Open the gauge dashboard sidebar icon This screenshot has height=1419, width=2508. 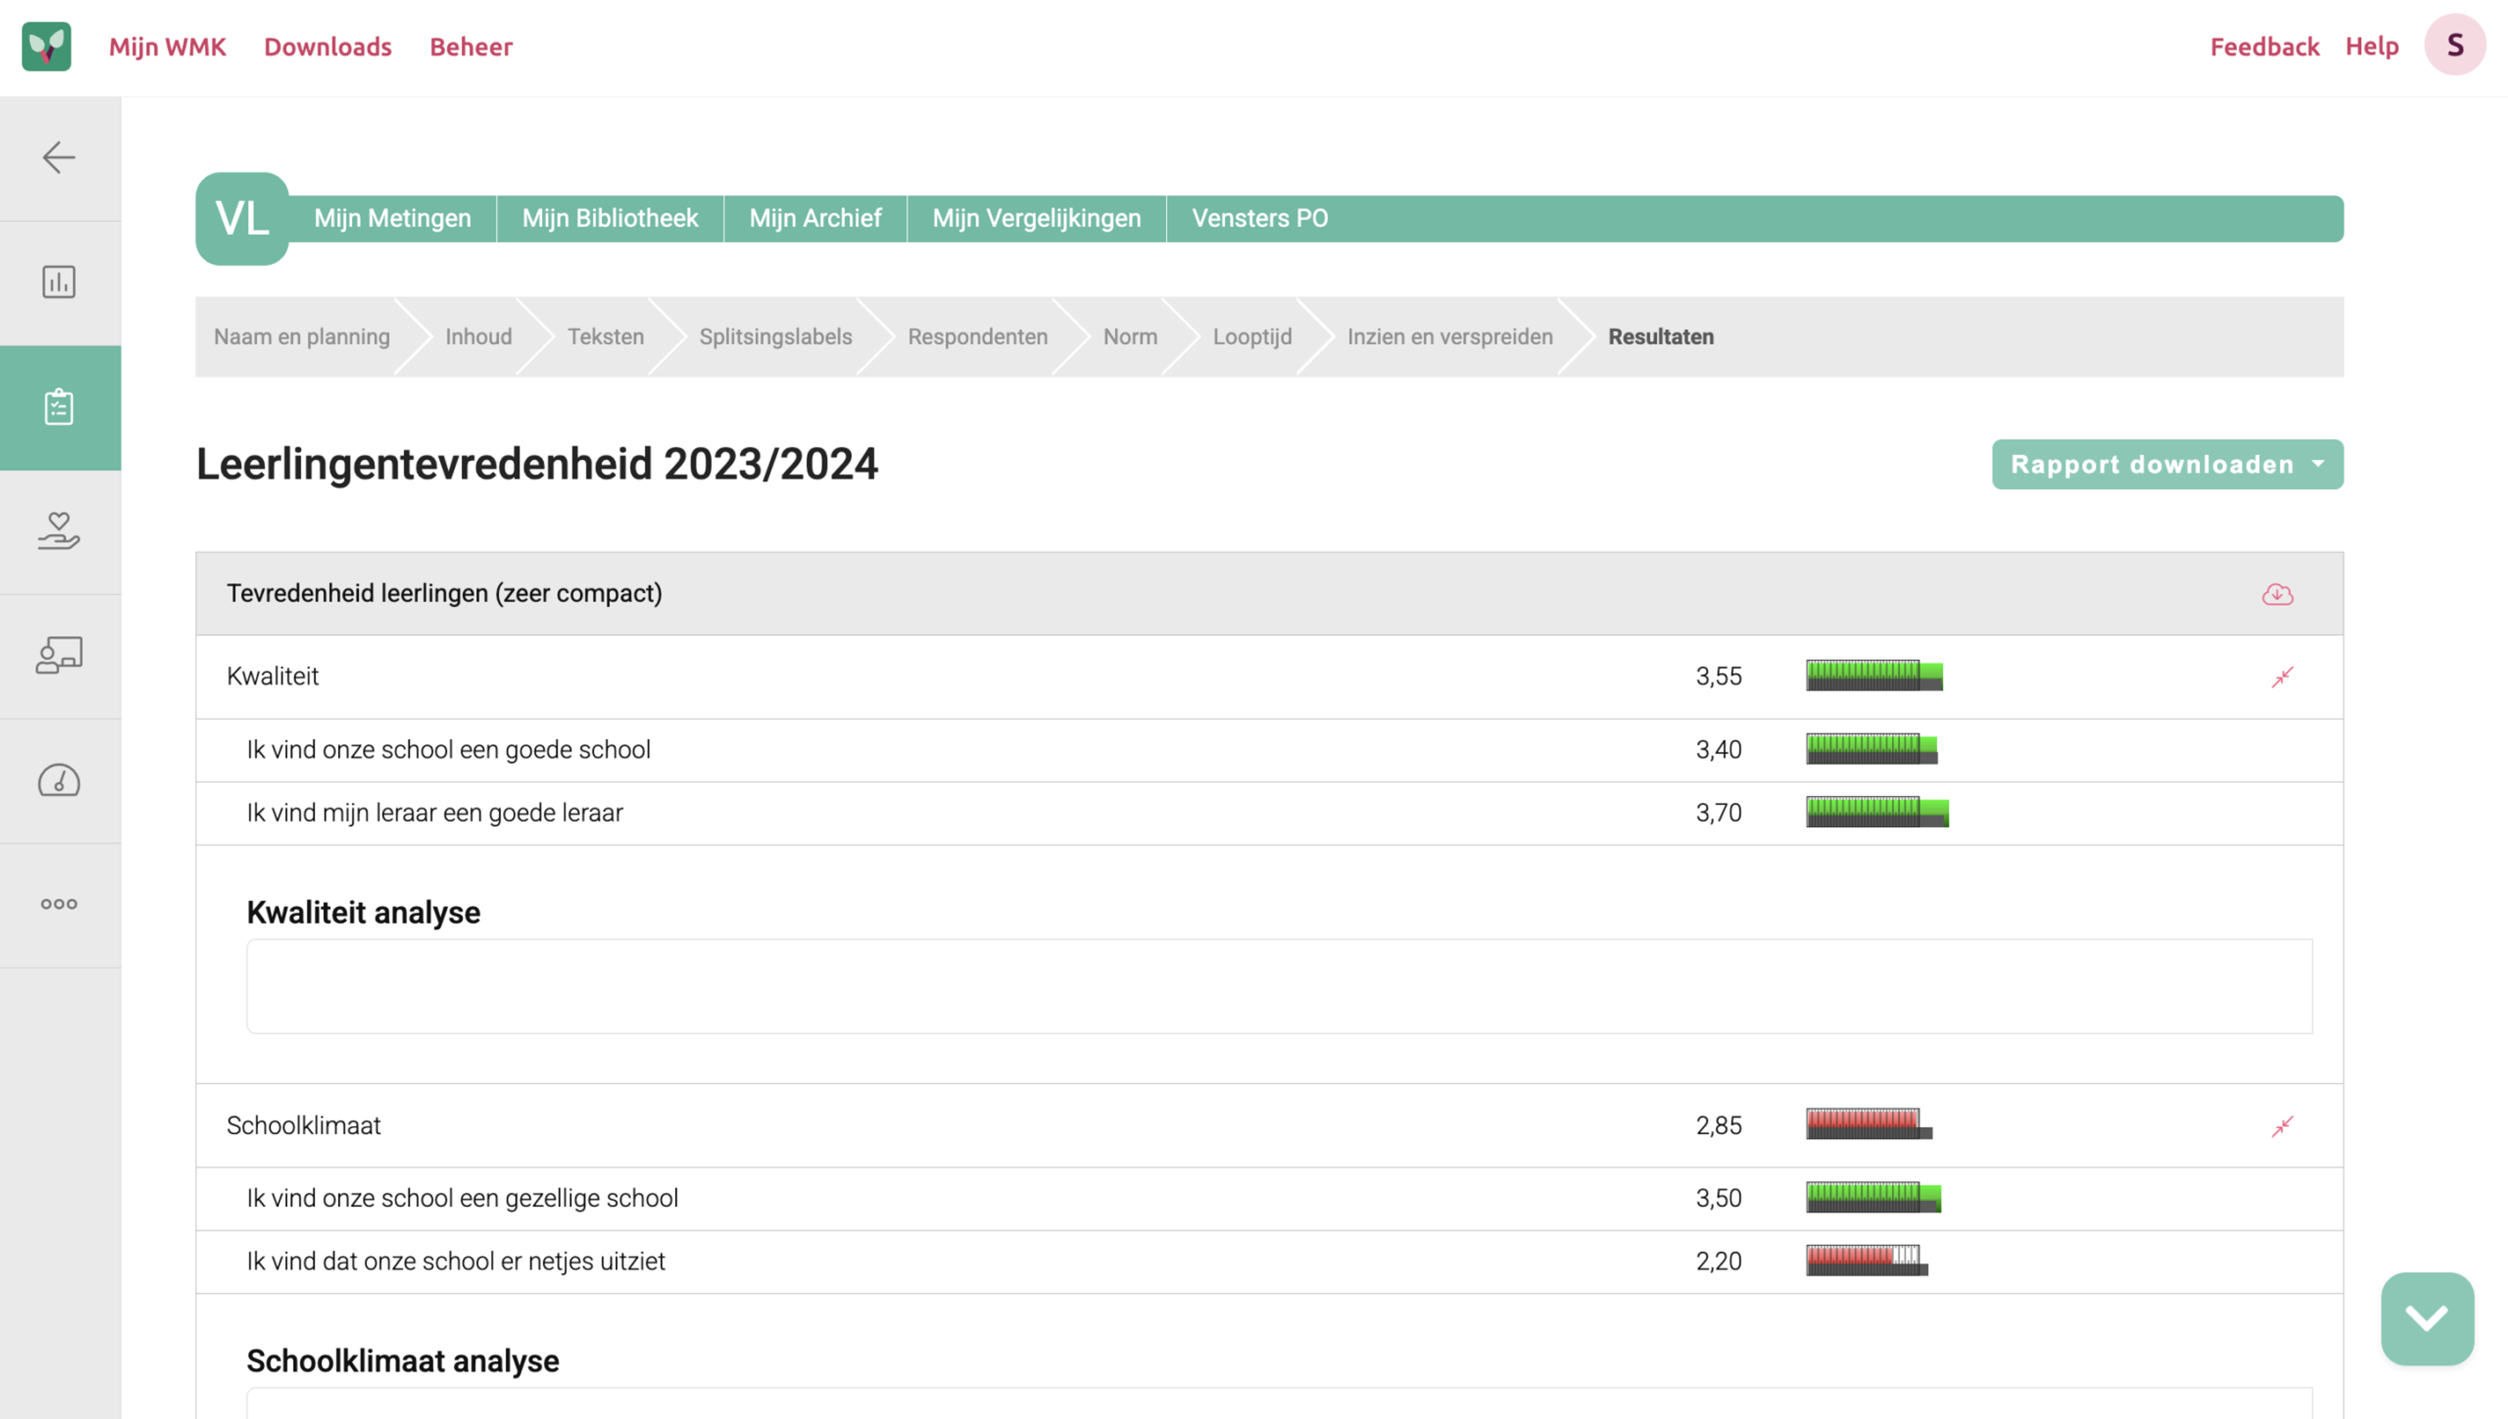click(59, 781)
